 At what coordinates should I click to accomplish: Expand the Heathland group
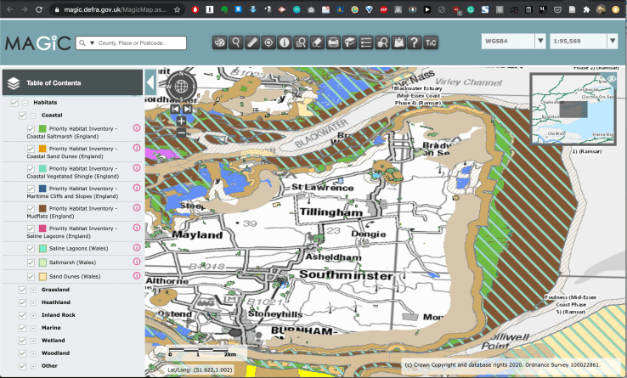click(33, 302)
